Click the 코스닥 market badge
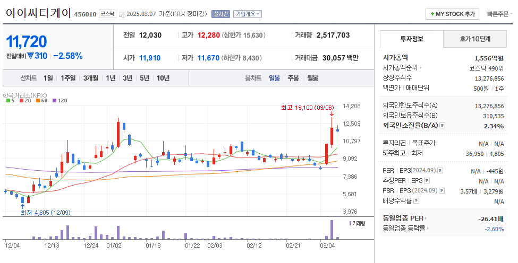 pyautogui.click(x=107, y=14)
